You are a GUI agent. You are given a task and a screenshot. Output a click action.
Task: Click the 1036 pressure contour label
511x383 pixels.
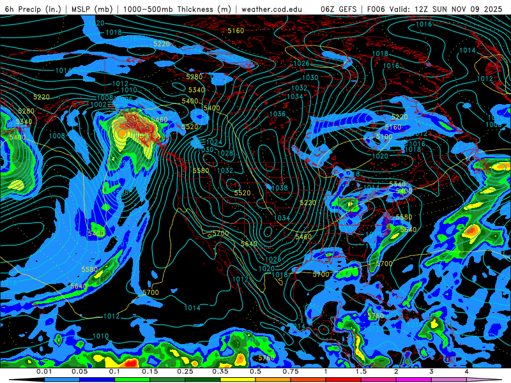277,114
